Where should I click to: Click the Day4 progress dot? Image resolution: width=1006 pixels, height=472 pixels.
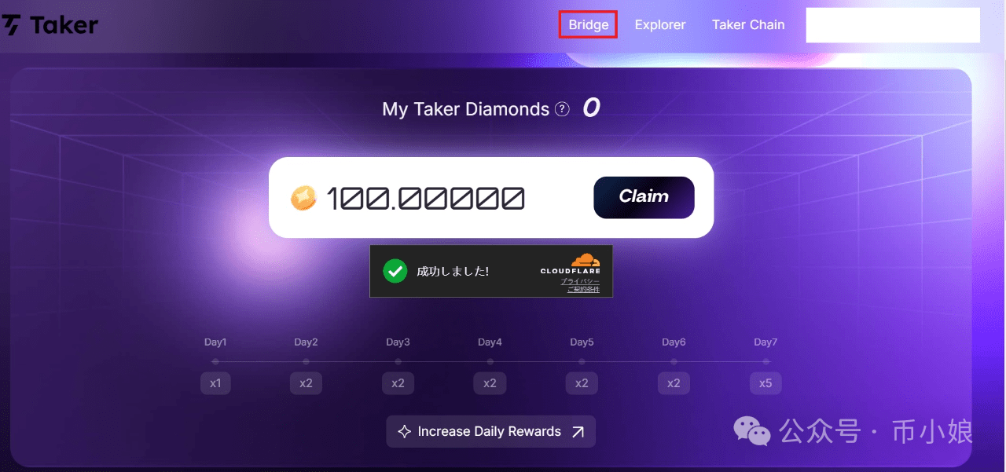tap(490, 362)
